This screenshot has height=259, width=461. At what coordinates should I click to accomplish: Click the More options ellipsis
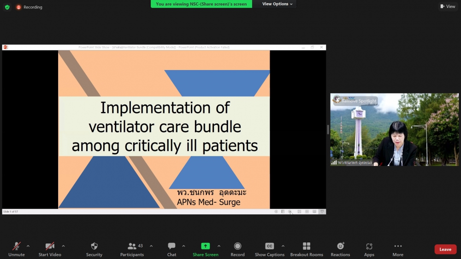[x=398, y=249]
